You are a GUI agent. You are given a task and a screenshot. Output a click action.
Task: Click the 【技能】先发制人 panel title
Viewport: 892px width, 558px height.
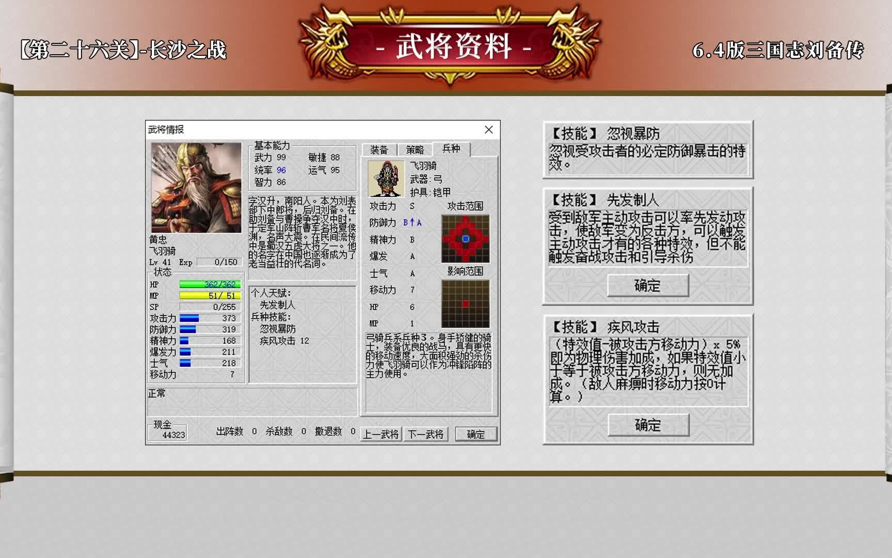coord(605,200)
